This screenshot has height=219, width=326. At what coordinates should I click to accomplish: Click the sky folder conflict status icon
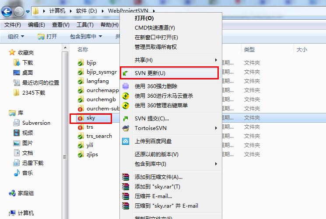[x=80, y=118]
